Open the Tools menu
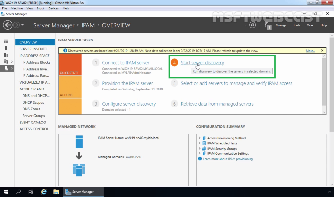The width and height of the screenshot is (334, 197). pos(296,25)
